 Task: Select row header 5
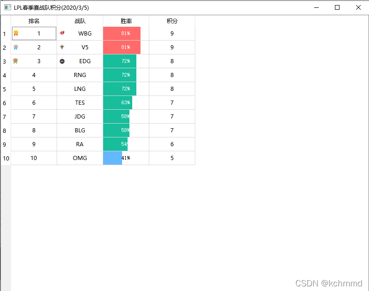pos(6,89)
